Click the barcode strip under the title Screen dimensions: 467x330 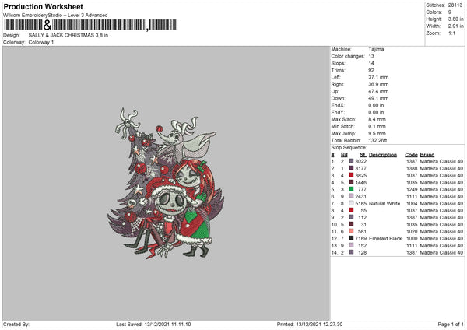click(90, 25)
